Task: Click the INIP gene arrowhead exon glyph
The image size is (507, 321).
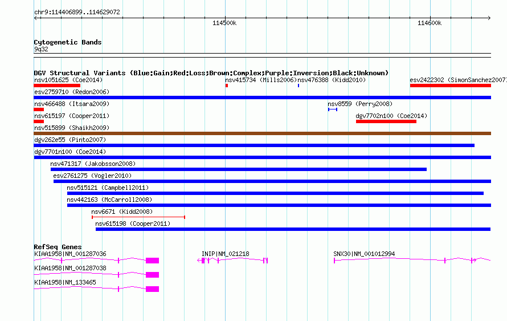Action: [201, 261]
